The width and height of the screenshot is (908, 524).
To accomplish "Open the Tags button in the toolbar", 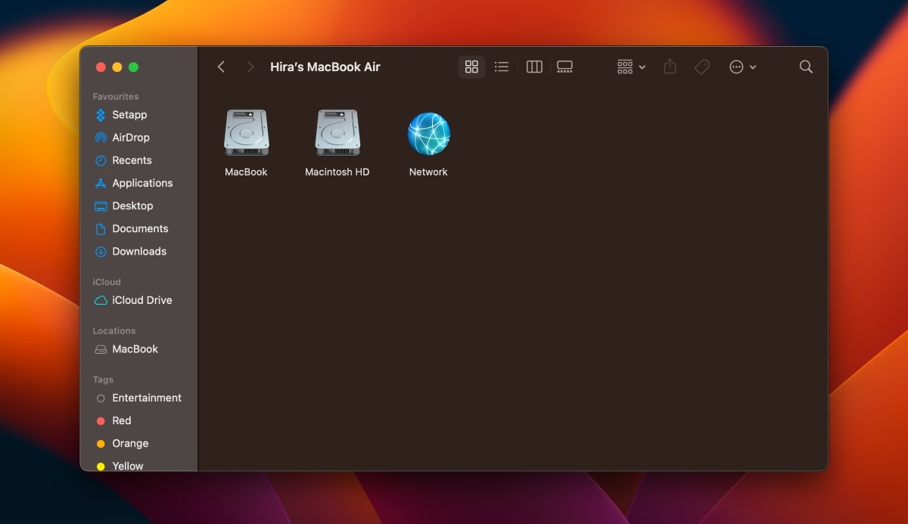I will 702,67.
